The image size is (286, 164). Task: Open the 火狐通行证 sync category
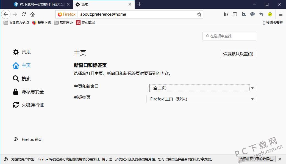(28, 105)
